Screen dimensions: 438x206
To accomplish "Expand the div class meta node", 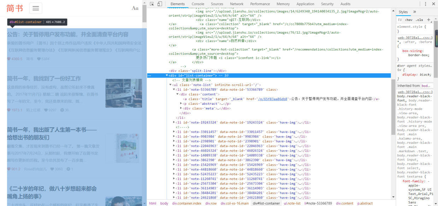I will click(x=181, y=108).
